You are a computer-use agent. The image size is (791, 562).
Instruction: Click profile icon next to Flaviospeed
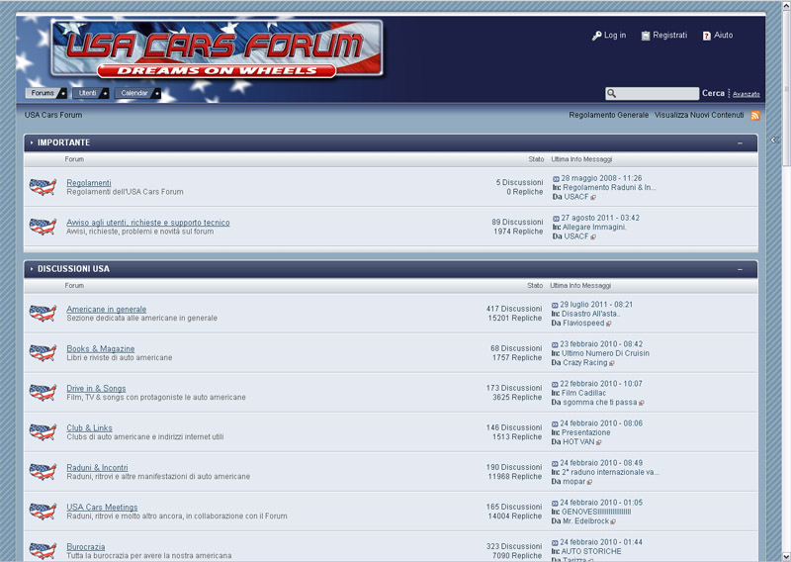(609, 324)
